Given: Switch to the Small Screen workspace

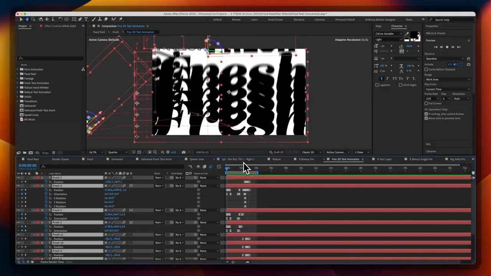Looking at the screenshot, I should click(x=275, y=20).
